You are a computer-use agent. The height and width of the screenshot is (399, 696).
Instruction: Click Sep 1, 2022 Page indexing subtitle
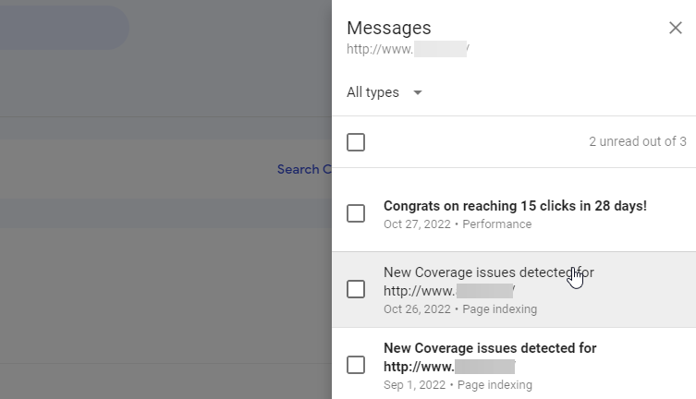point(458,385)
